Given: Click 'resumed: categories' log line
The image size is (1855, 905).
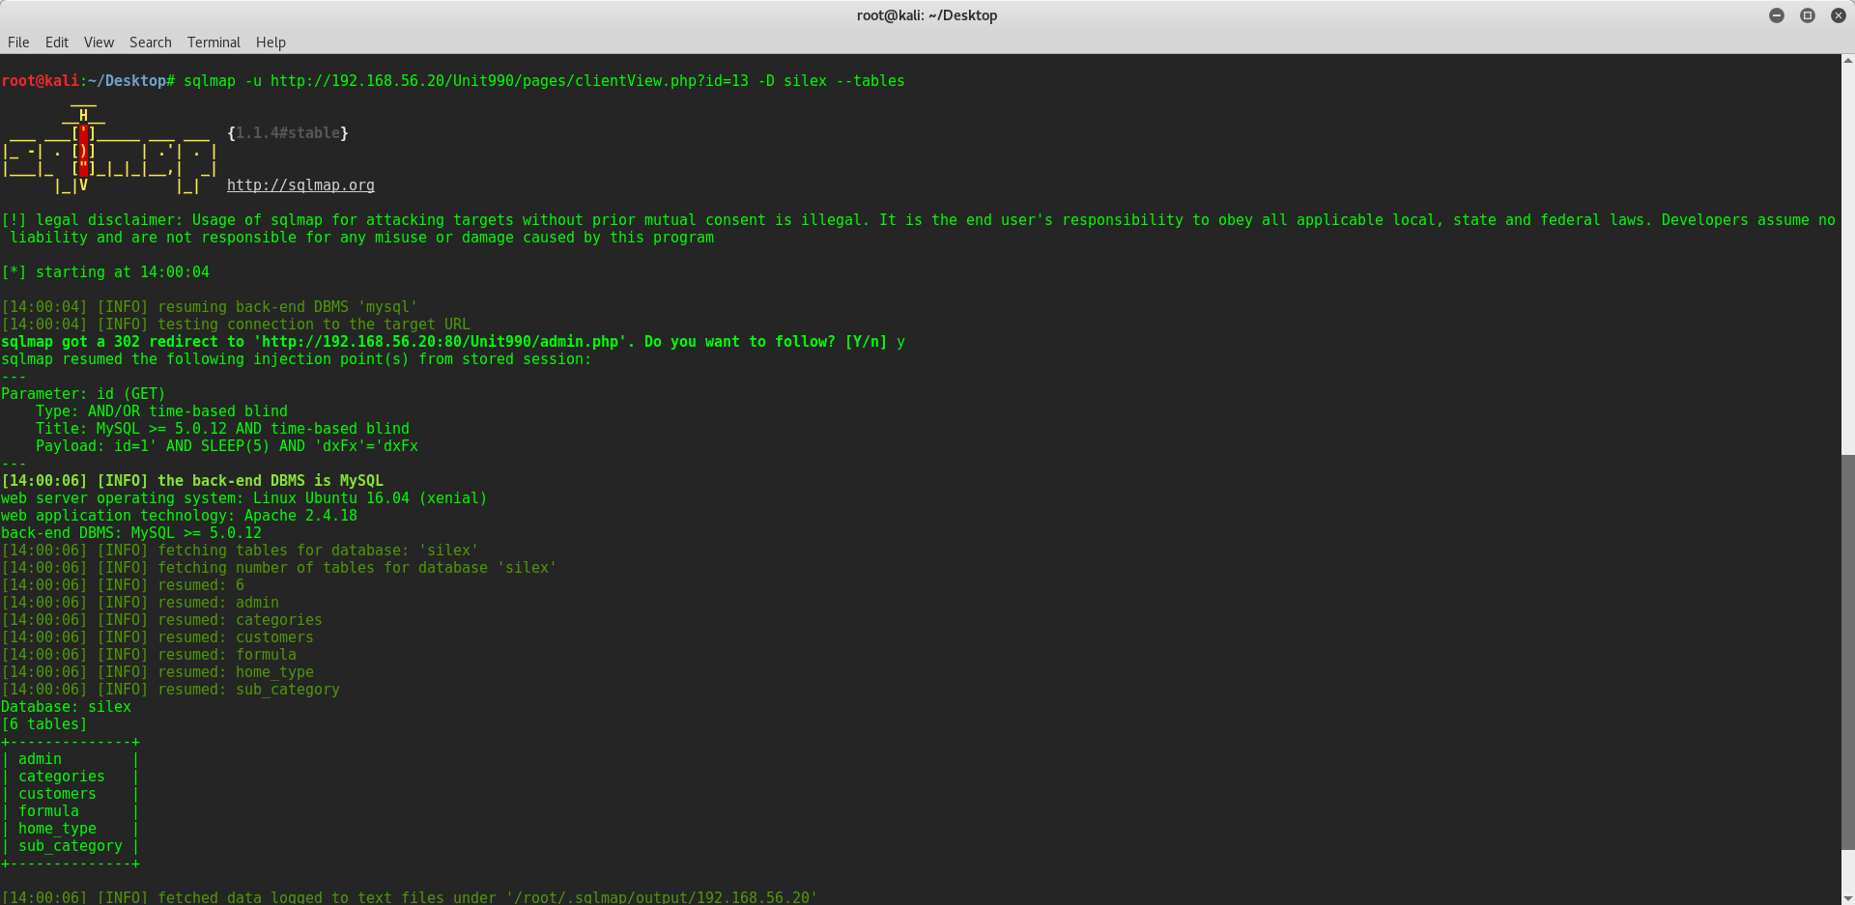Looking at the screenshot, I should 161,620.
